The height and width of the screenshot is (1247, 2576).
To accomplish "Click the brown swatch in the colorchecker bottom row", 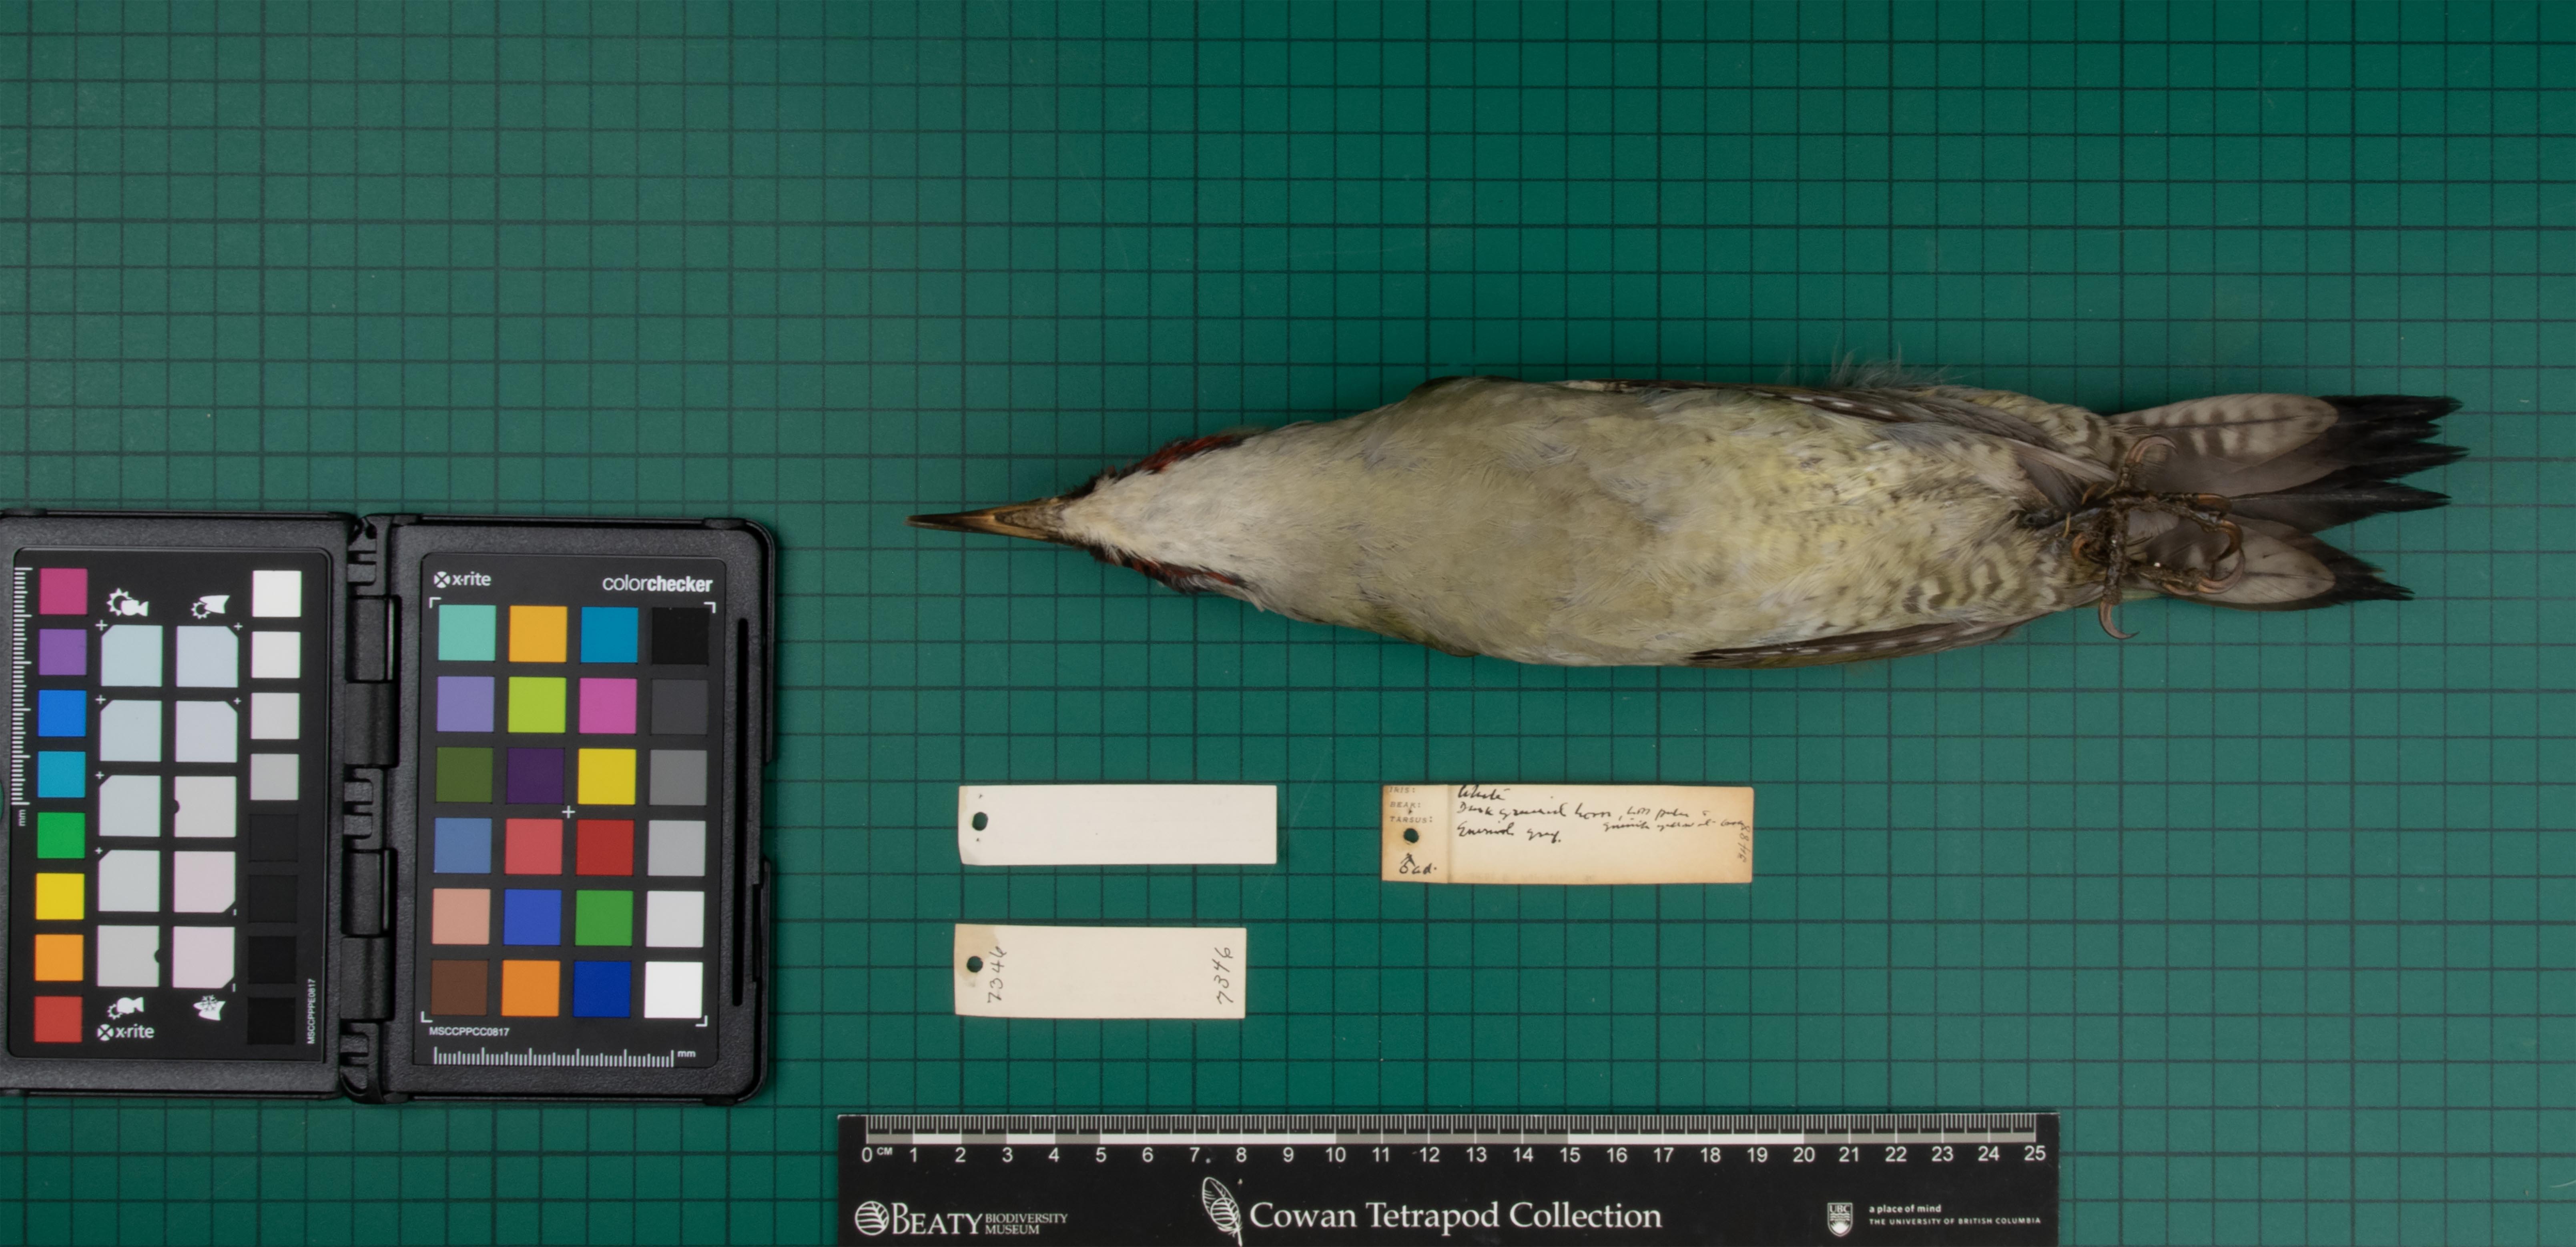I will pyautogui.click(x=460, y=988).
